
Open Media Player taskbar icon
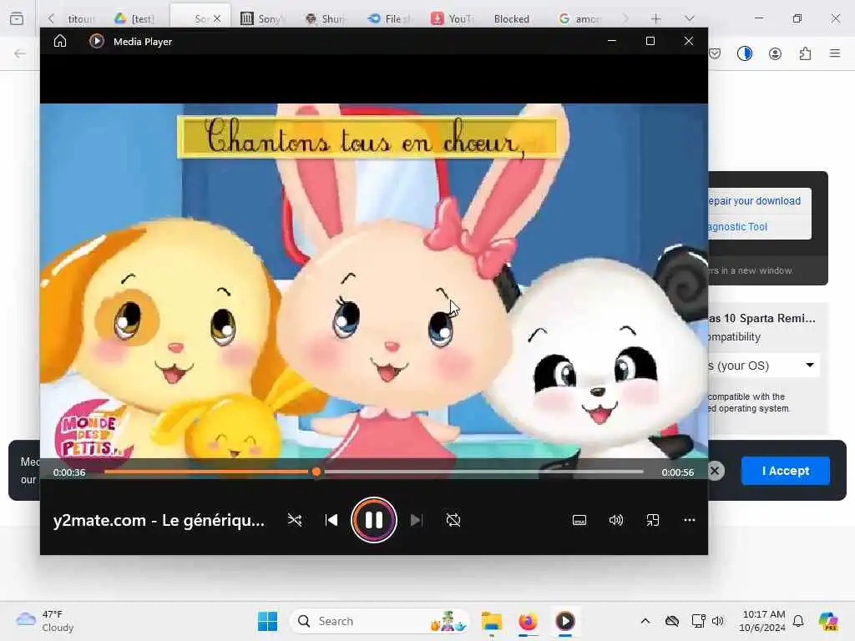coord(565,621)
